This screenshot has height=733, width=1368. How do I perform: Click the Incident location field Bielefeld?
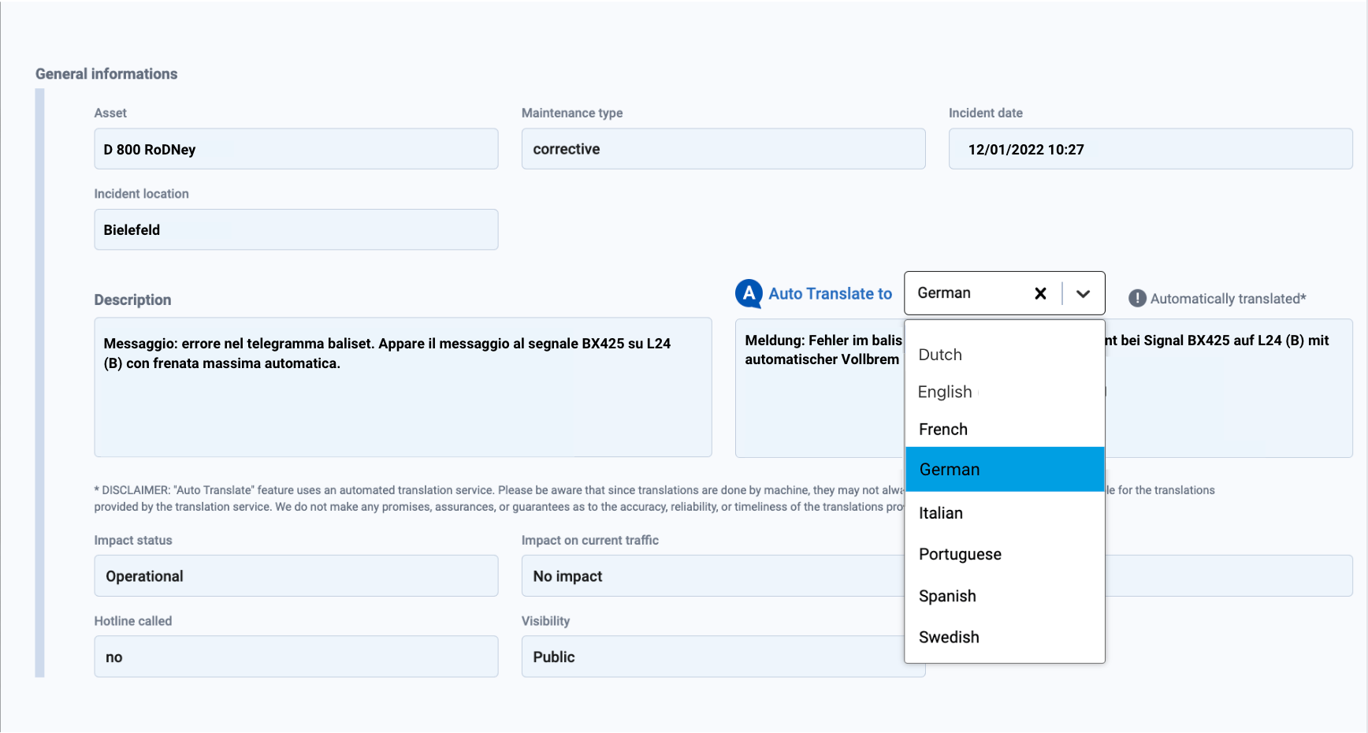coord(296,229)
